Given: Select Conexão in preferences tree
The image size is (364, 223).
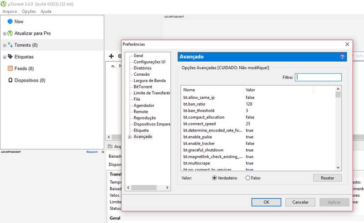Looking at the screenshot, I should pyautogui.click(x=142, y=74).
